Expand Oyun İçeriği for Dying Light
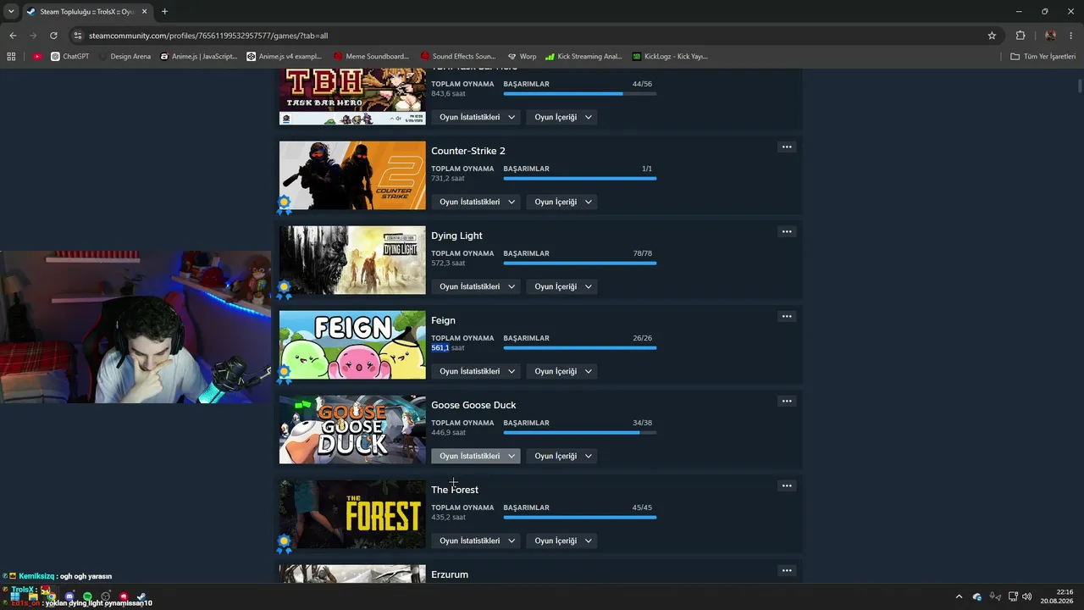 click(562, 286)
